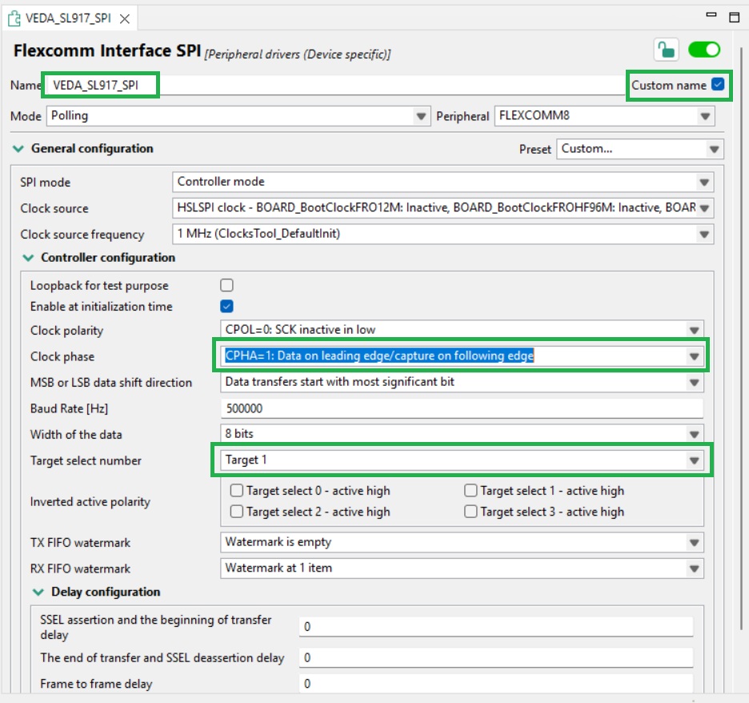Screen dimensions: 749x703
Task: Uncheck the Custom name checkbox
Action: pyautogui.click(x=718, y=85)
